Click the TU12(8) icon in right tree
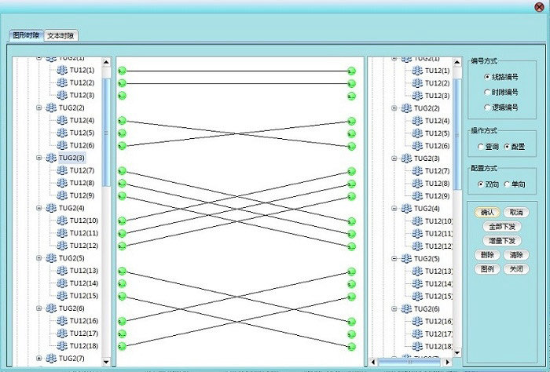The width and height of the screenshot is (550, 372). tap(418, 183)
